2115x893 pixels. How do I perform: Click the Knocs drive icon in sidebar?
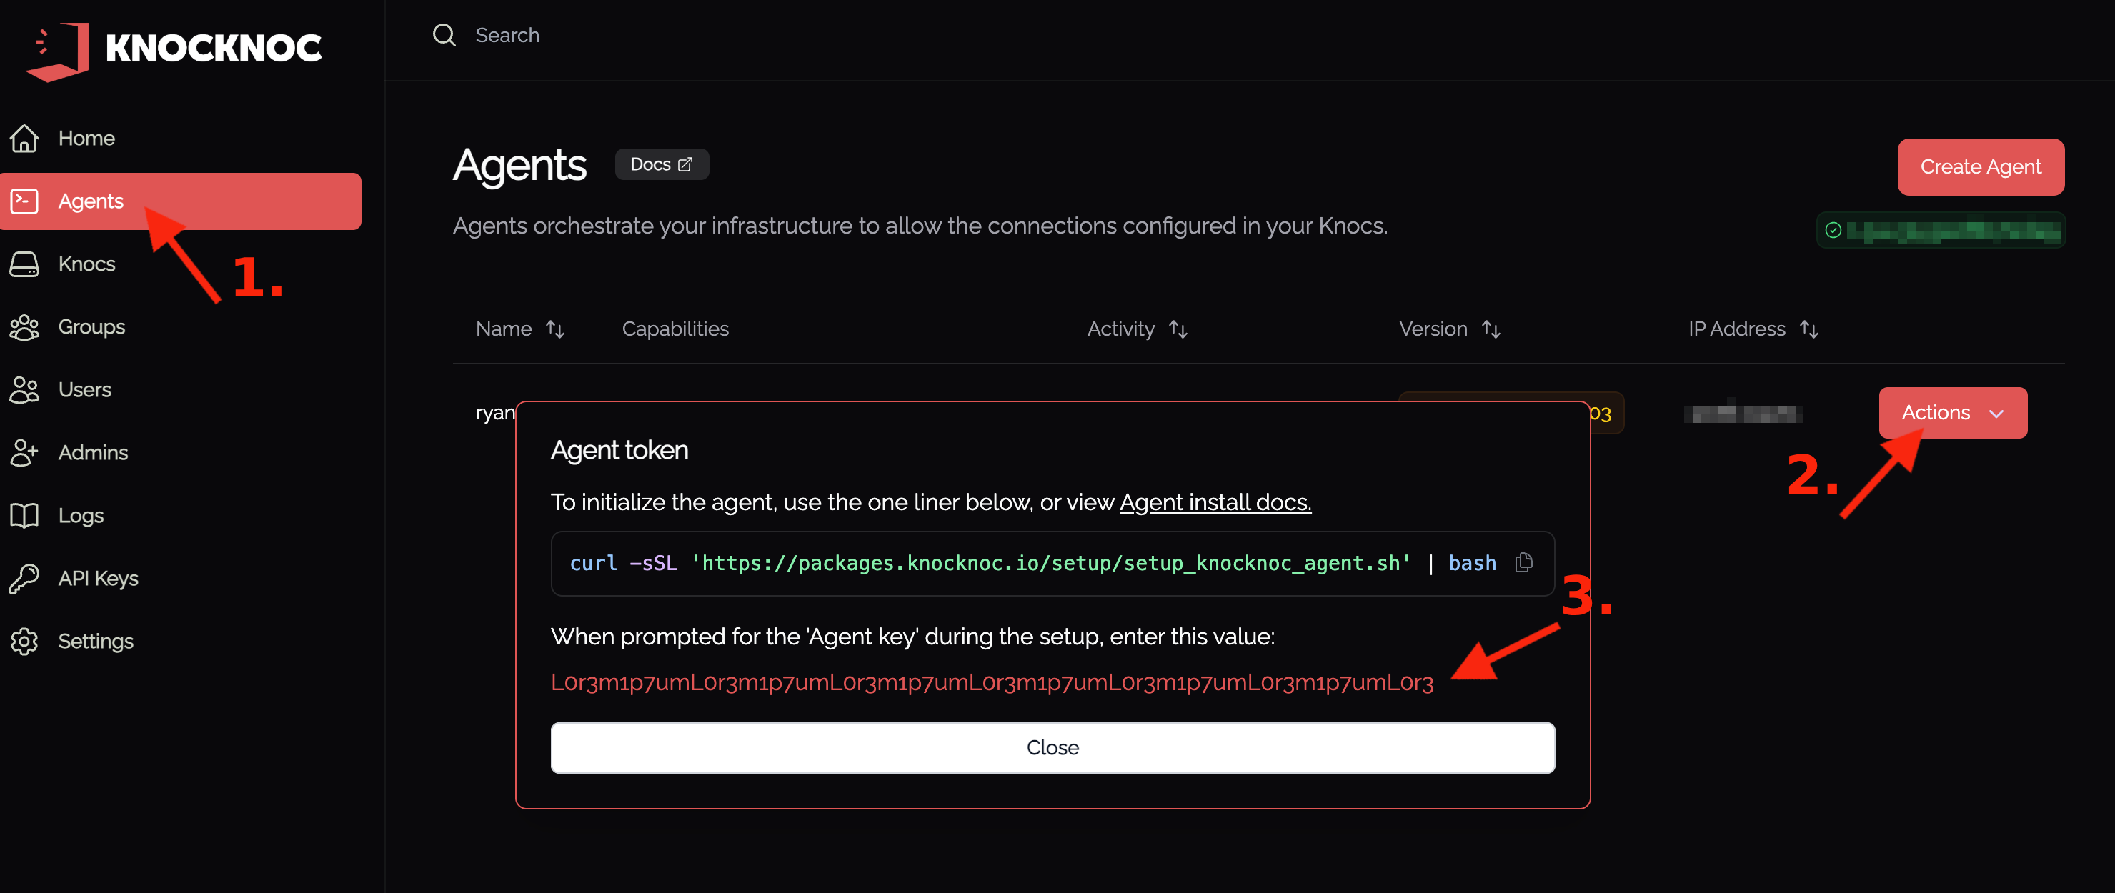click(24, 264)
